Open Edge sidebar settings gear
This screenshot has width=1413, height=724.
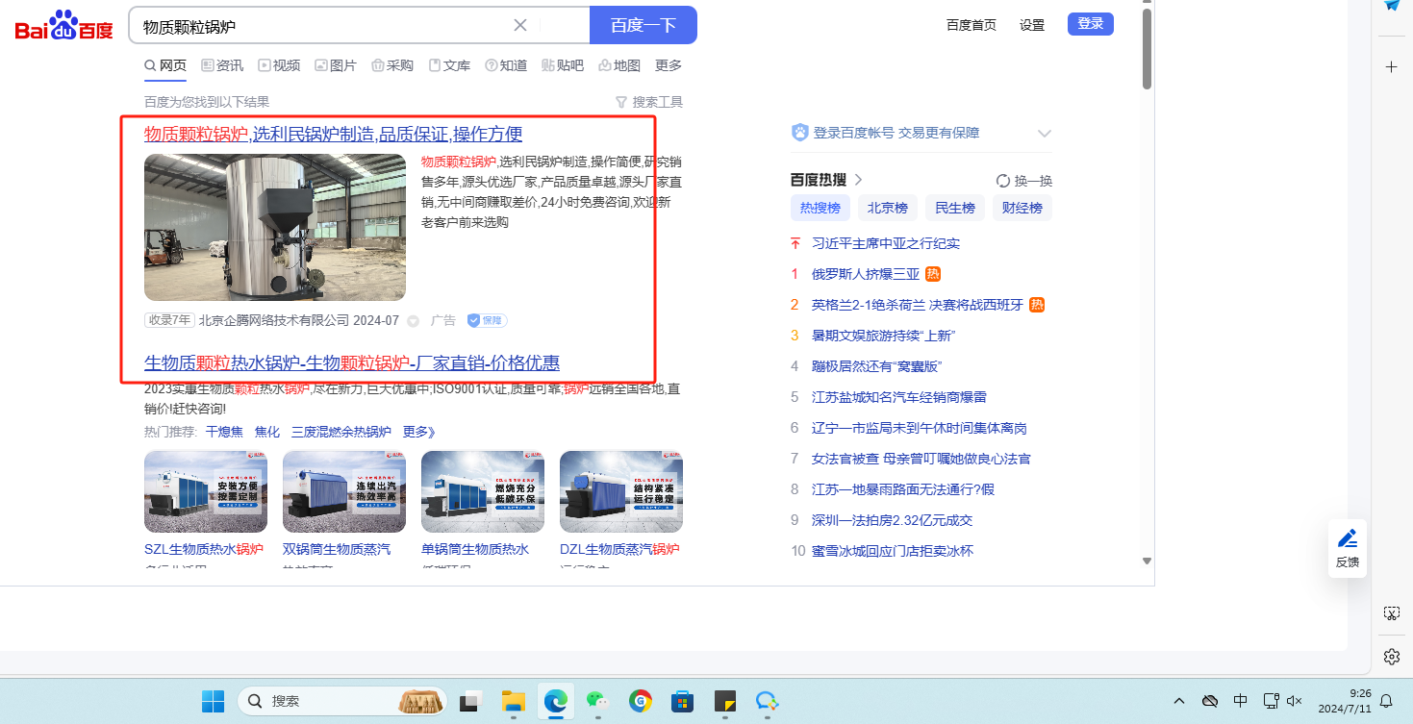tap(1391, 657)
